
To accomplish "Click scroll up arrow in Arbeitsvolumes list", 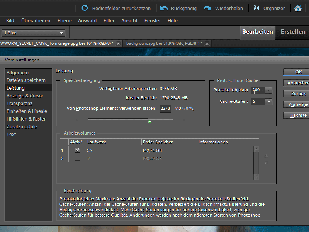I will click(256, 149).
